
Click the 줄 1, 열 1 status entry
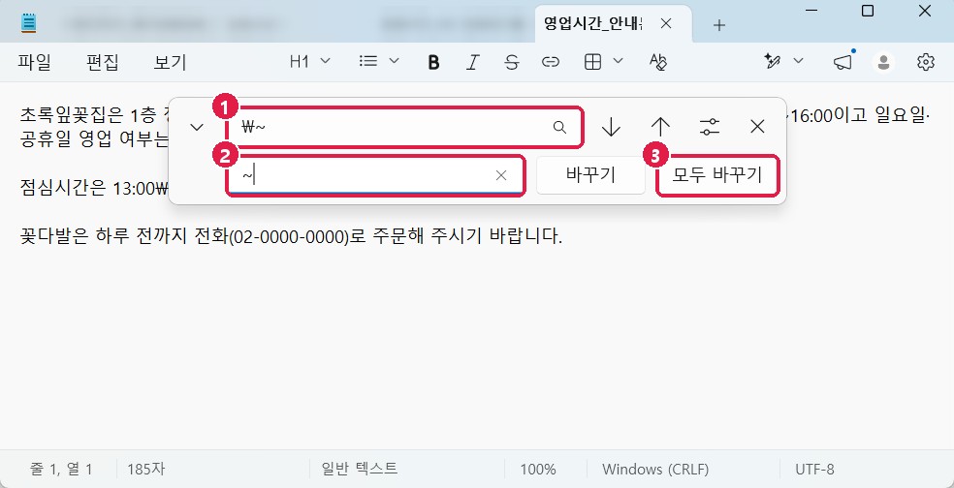[61, 470]
